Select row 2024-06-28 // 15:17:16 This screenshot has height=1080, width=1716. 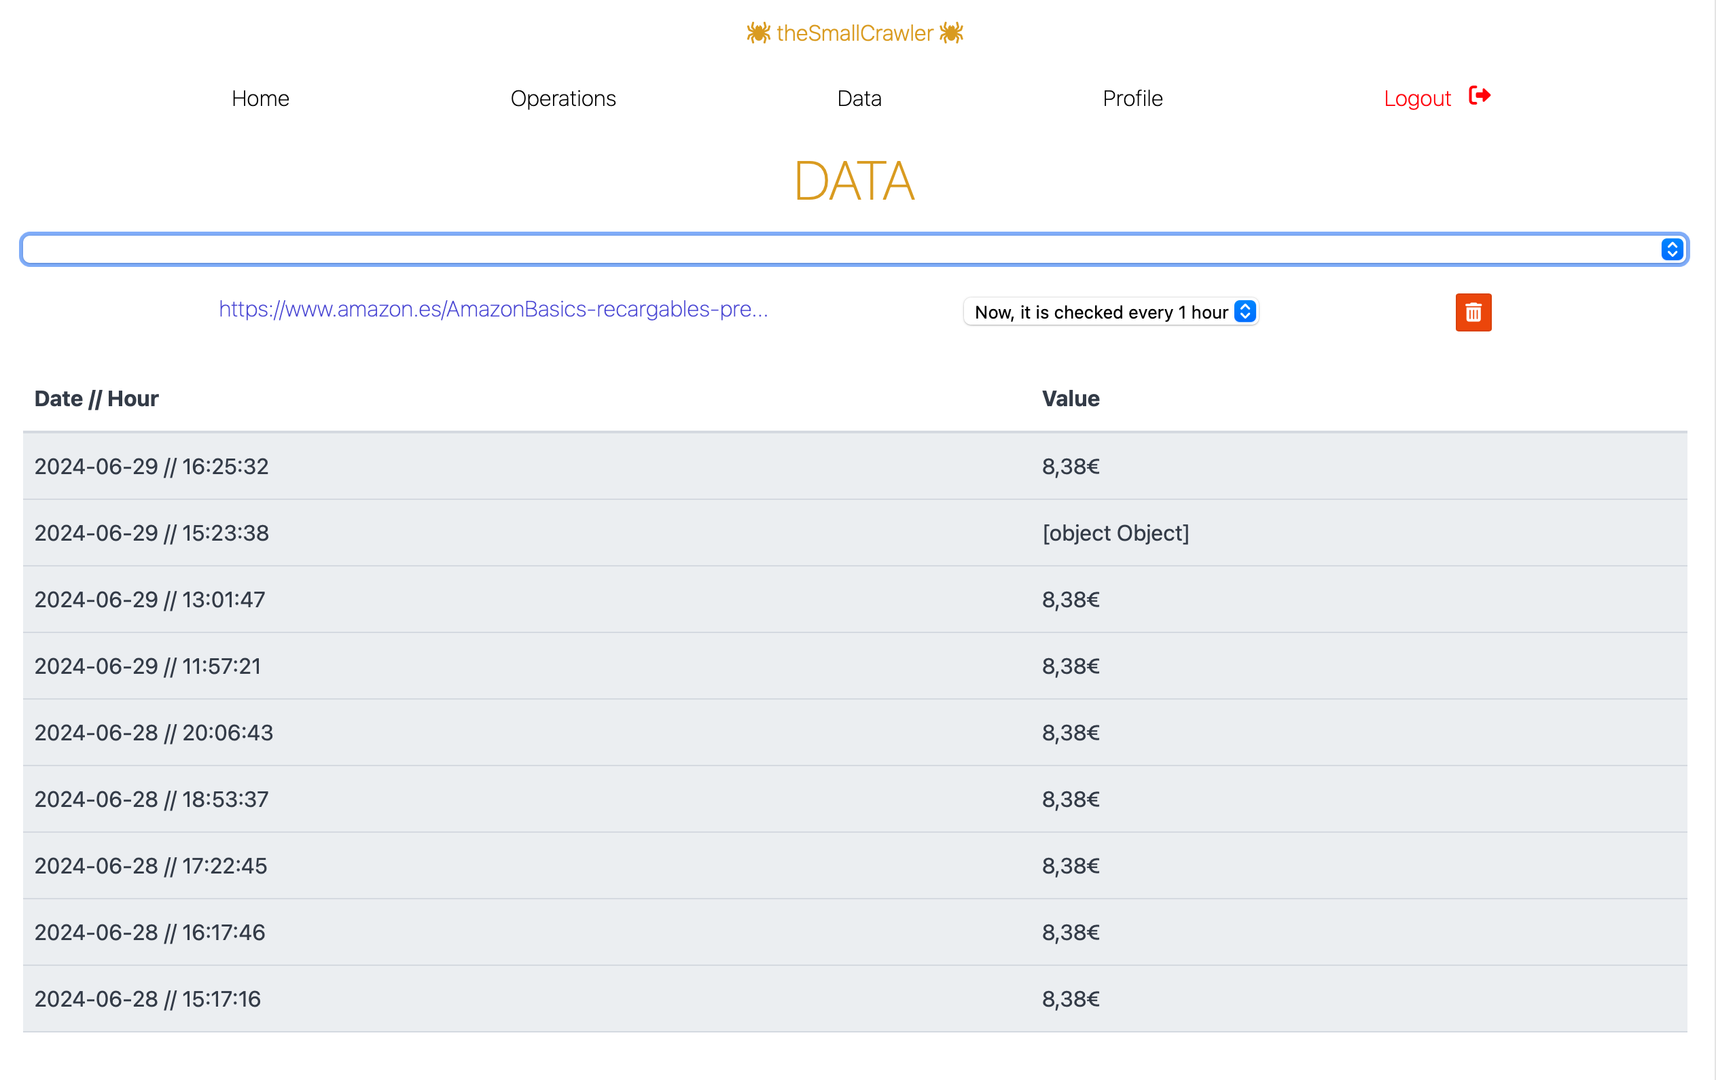click(855, 998)
